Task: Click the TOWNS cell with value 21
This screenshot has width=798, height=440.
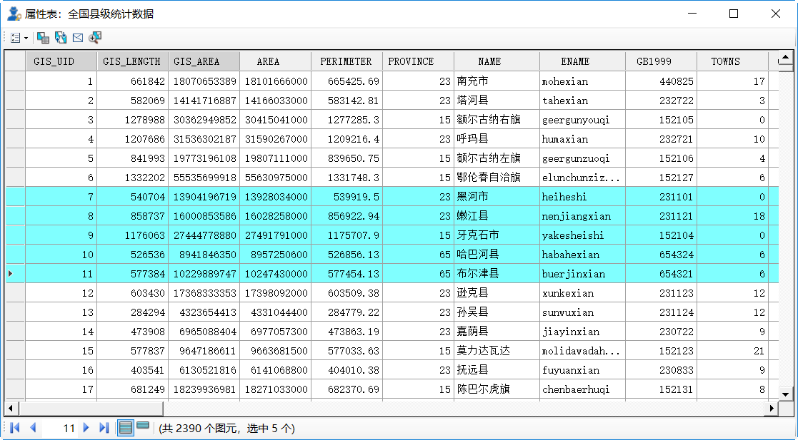Action: coord(732,351)
